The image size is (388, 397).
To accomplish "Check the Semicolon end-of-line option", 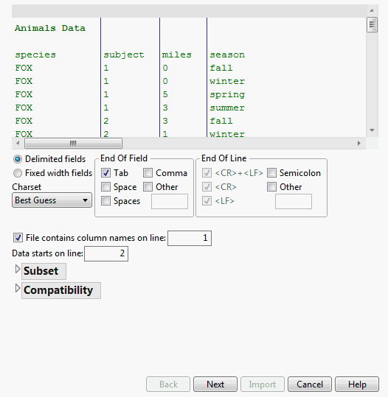I will 271,173.
